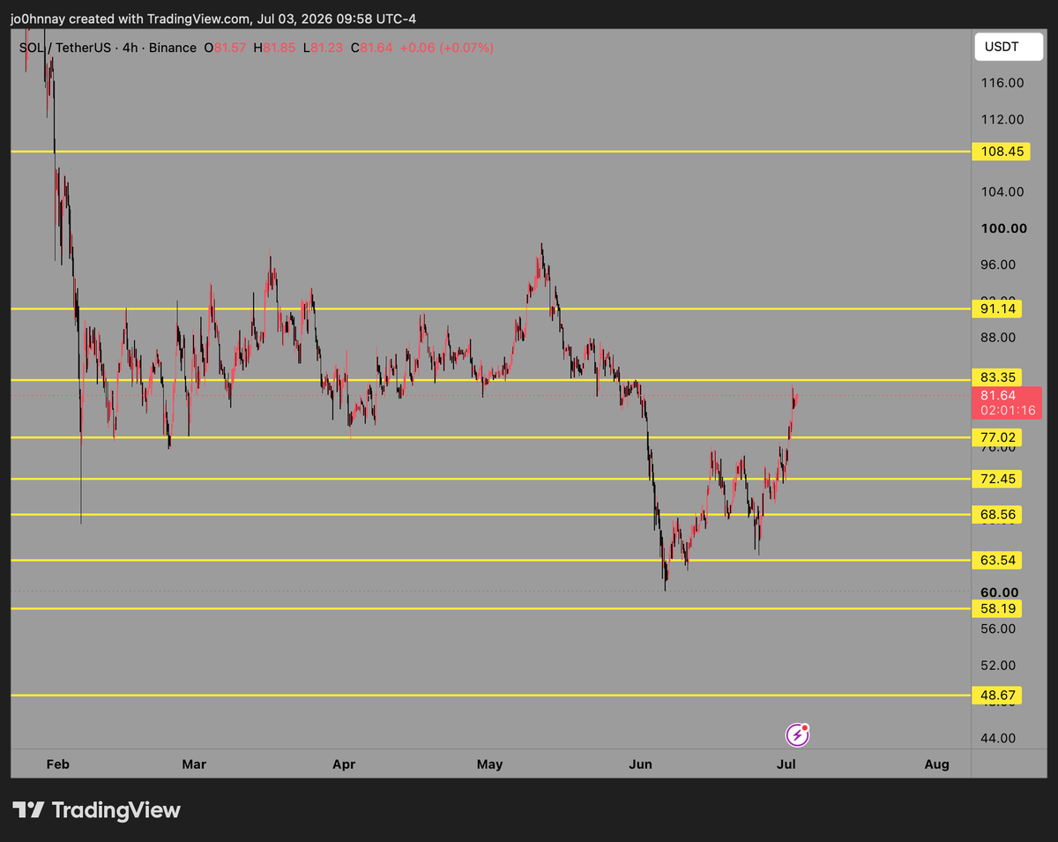This screenshot has width=1058, height=842.
Task: Click the 48.67 yellow price tag
Action: 997,696
